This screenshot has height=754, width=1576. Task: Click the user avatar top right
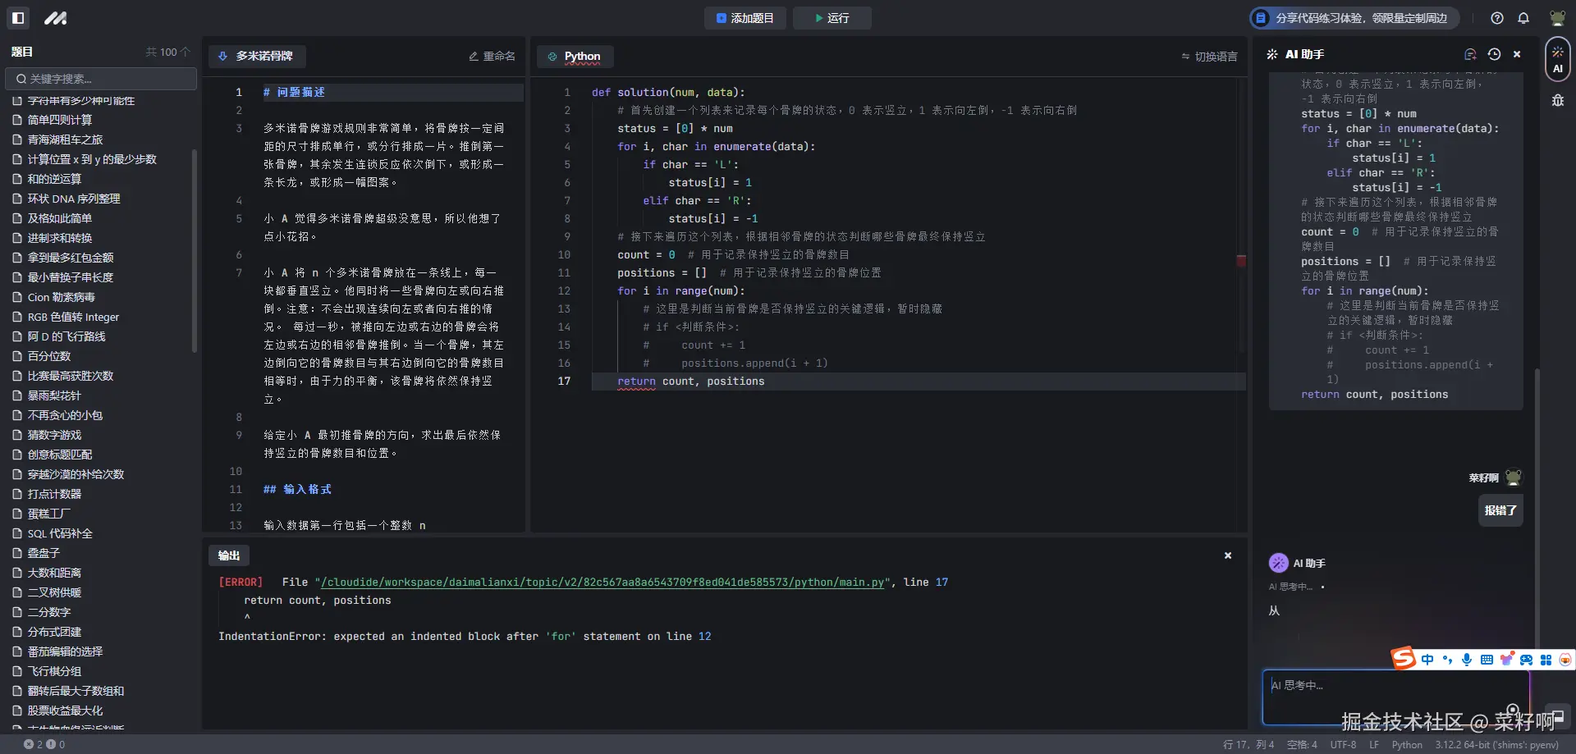[1555, 17]
